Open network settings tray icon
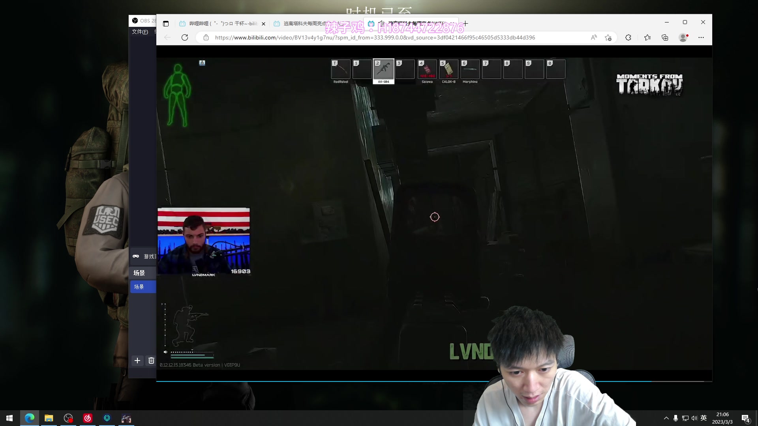 (685, 418)
